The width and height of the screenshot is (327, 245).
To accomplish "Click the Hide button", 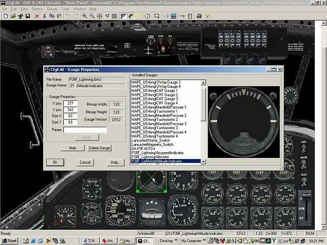I will [x=72, y=148].
